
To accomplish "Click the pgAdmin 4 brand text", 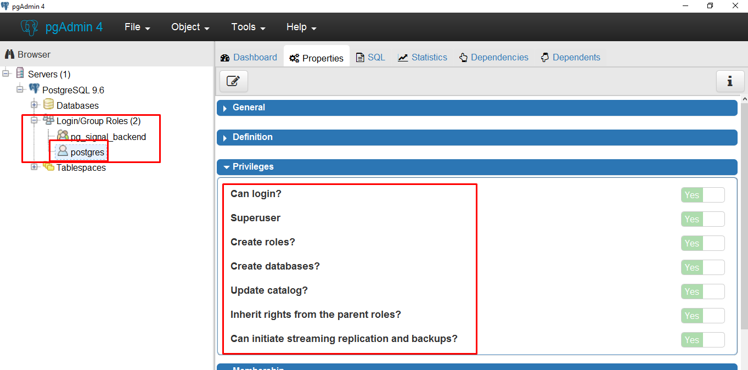I will 74,27.
